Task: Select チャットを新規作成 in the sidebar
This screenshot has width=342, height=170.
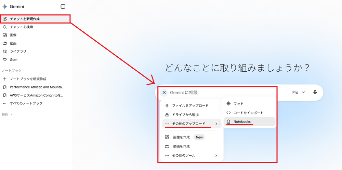Action: click(35, 19)
